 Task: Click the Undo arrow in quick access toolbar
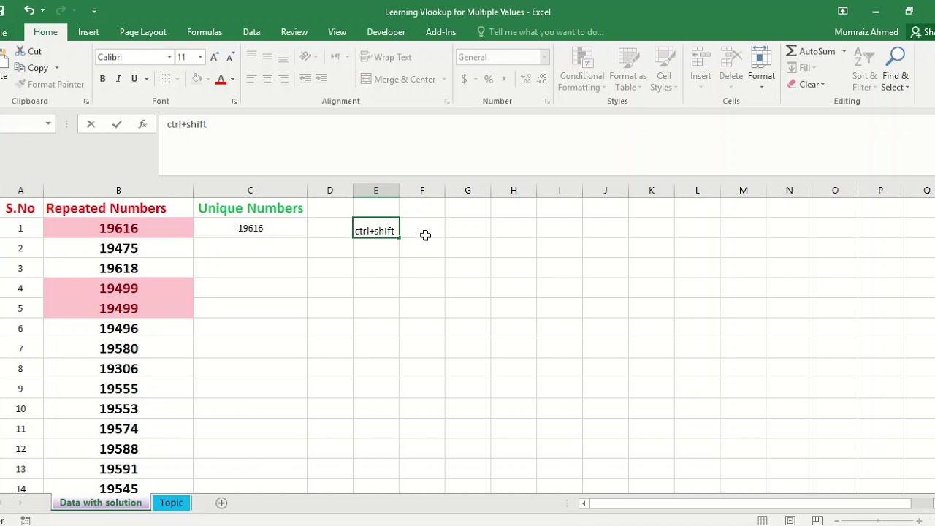point(29,10)
